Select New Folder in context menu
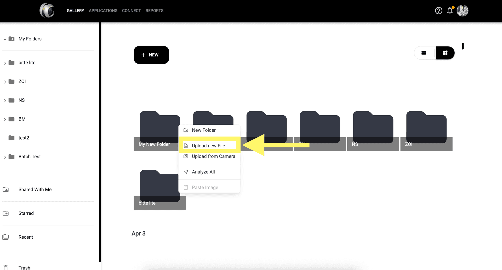502x270 pixels. [203, 130]
